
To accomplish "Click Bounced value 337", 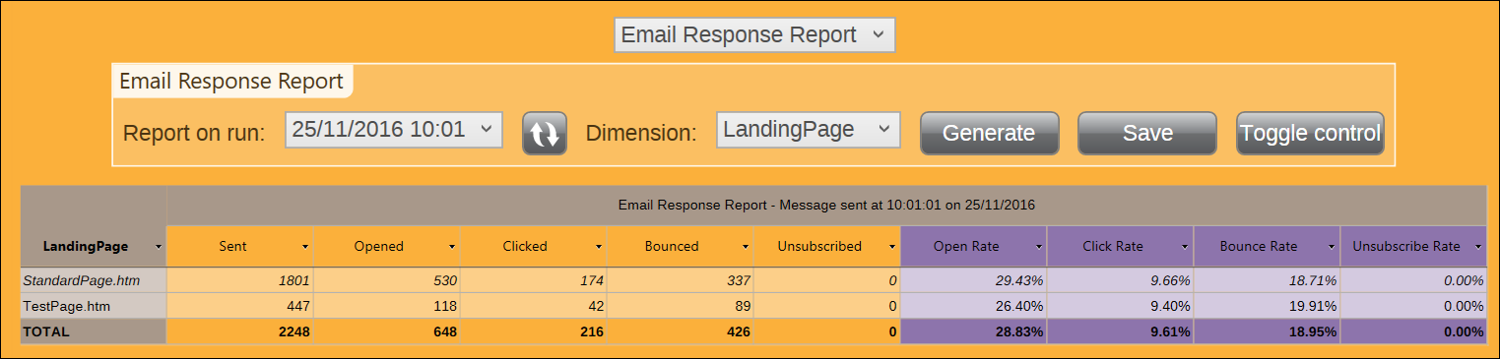I will pos(739,280).
